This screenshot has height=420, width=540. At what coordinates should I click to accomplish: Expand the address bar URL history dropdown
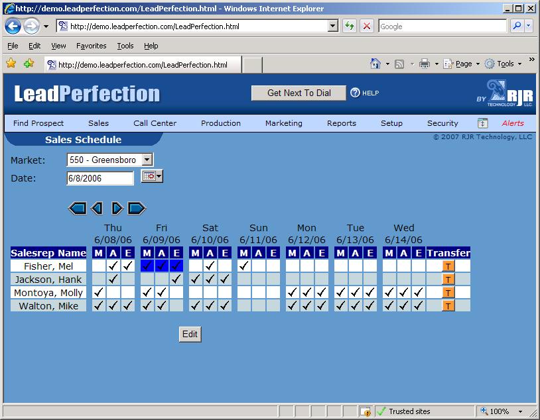[332, 26]
